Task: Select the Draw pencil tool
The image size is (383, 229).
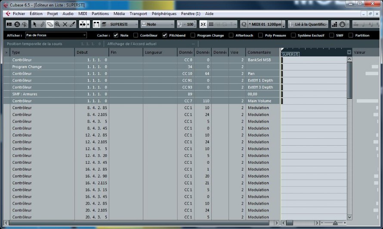Action: tap(43, 24)
